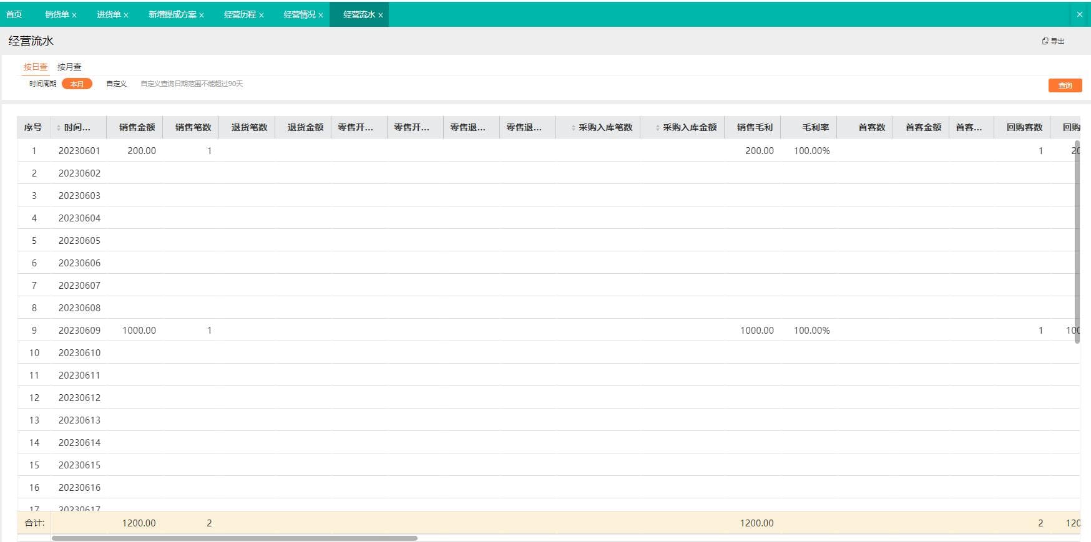Click the 200.00 sales amount in row 1

pos(142,150)
